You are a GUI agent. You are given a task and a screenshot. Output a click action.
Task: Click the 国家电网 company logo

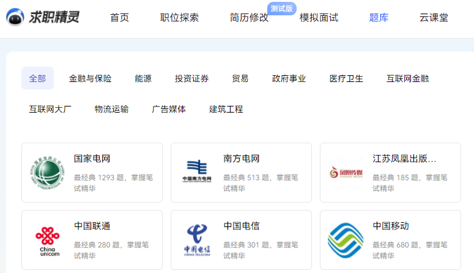[x=48, y=173]
